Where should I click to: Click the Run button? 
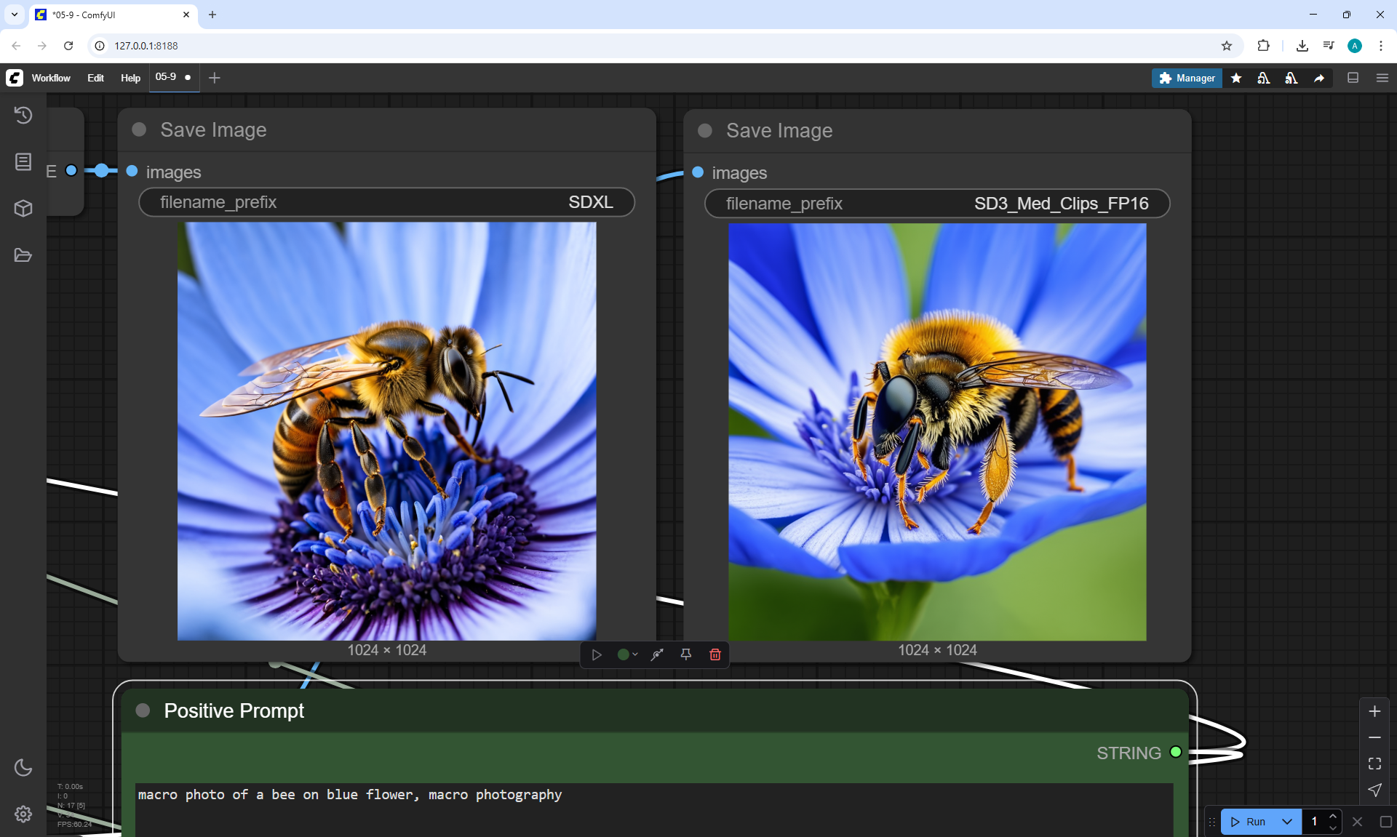[1249, 822]
